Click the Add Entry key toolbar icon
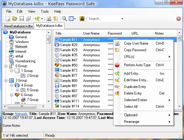This screenshot has height=140, width=184. (x=37, y=19)
